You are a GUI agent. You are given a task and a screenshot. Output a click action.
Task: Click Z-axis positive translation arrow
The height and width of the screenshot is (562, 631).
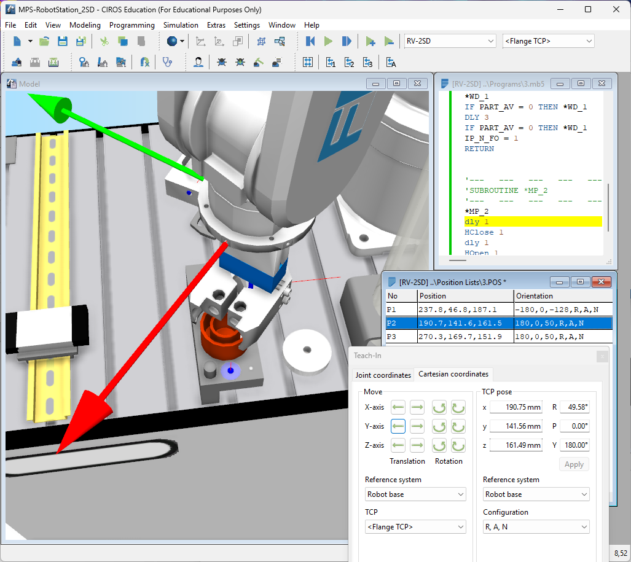click(x=417, y=445)
